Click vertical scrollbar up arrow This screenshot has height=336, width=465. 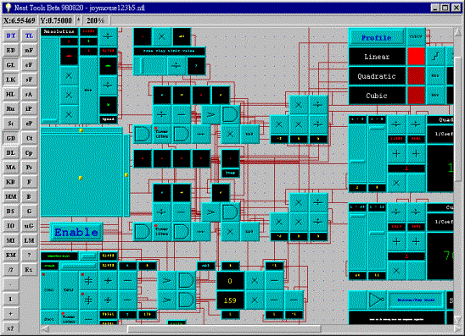(457, 31)
